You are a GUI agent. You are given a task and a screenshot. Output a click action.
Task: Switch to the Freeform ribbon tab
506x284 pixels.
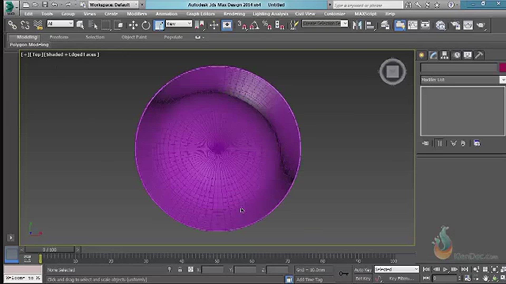pyautogui.click(x=59, y=37)
